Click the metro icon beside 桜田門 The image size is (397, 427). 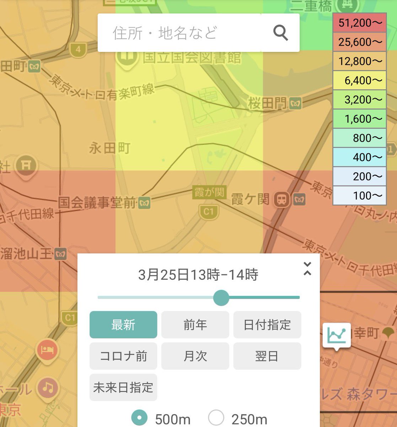click(295, 104)
